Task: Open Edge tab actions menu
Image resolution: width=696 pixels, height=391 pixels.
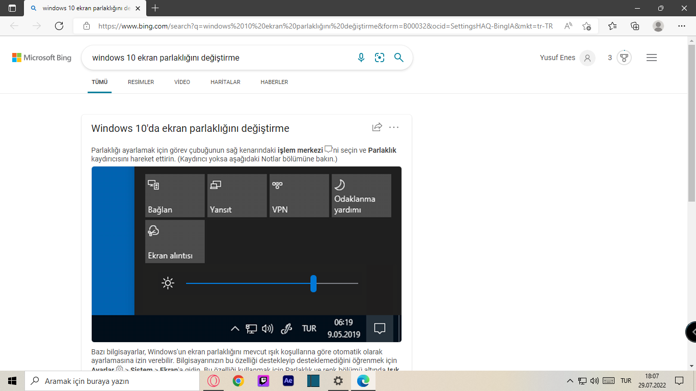Action: (x=12, y=8)
